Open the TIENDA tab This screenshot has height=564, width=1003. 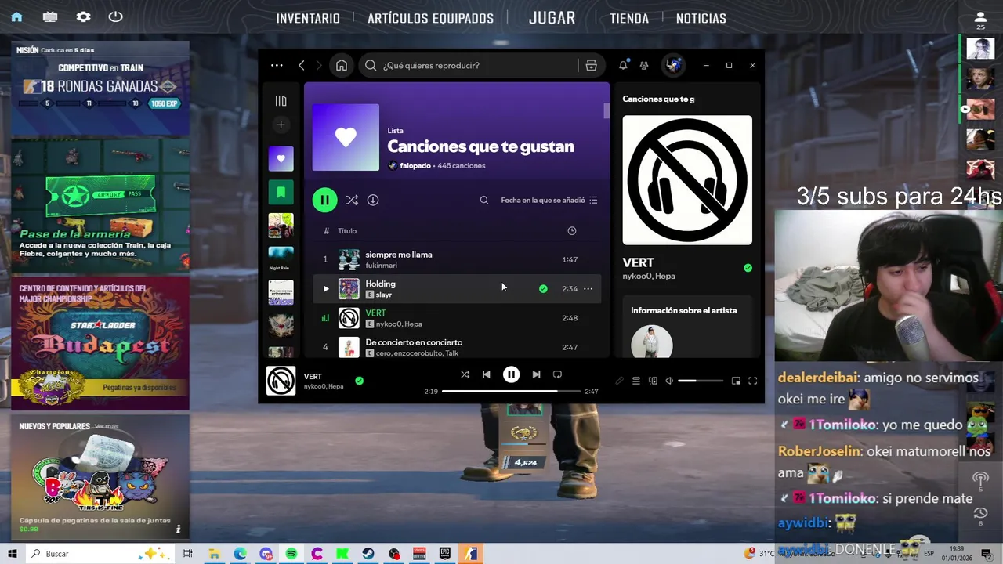click(x=629, y=18)
